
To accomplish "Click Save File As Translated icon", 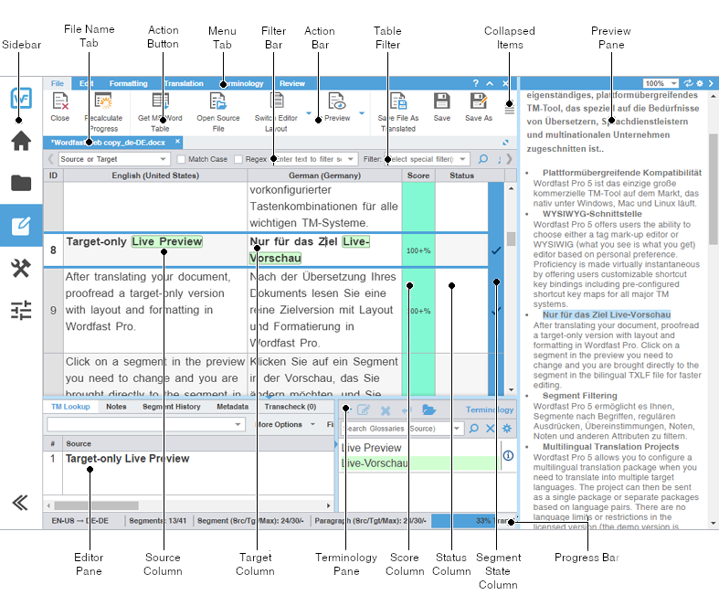I will [398, 101].
